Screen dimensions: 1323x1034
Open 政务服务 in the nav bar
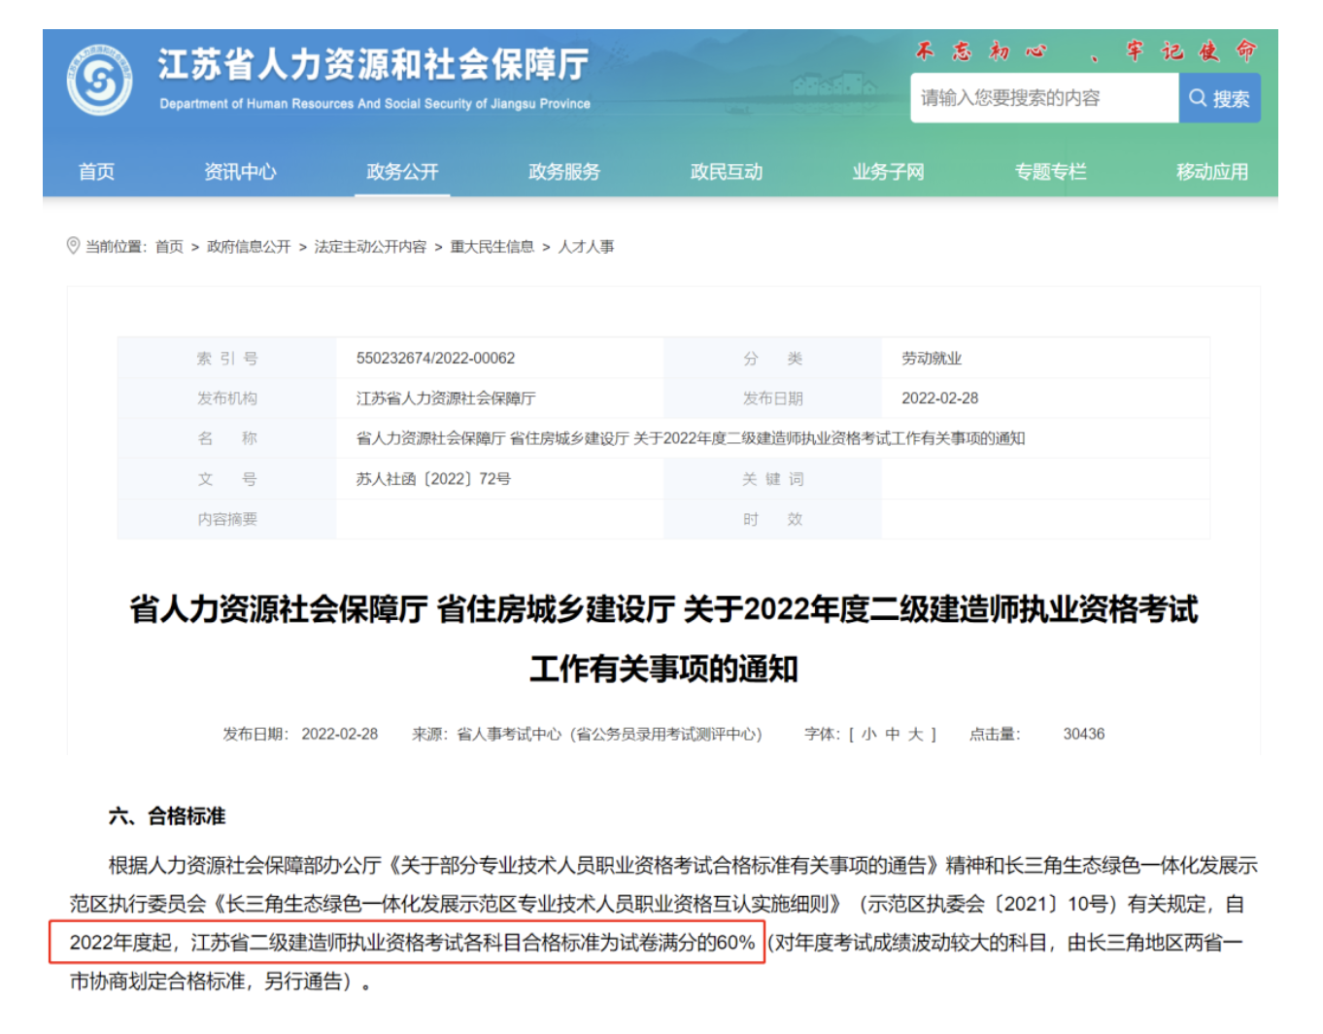click(x=564, y=172)
